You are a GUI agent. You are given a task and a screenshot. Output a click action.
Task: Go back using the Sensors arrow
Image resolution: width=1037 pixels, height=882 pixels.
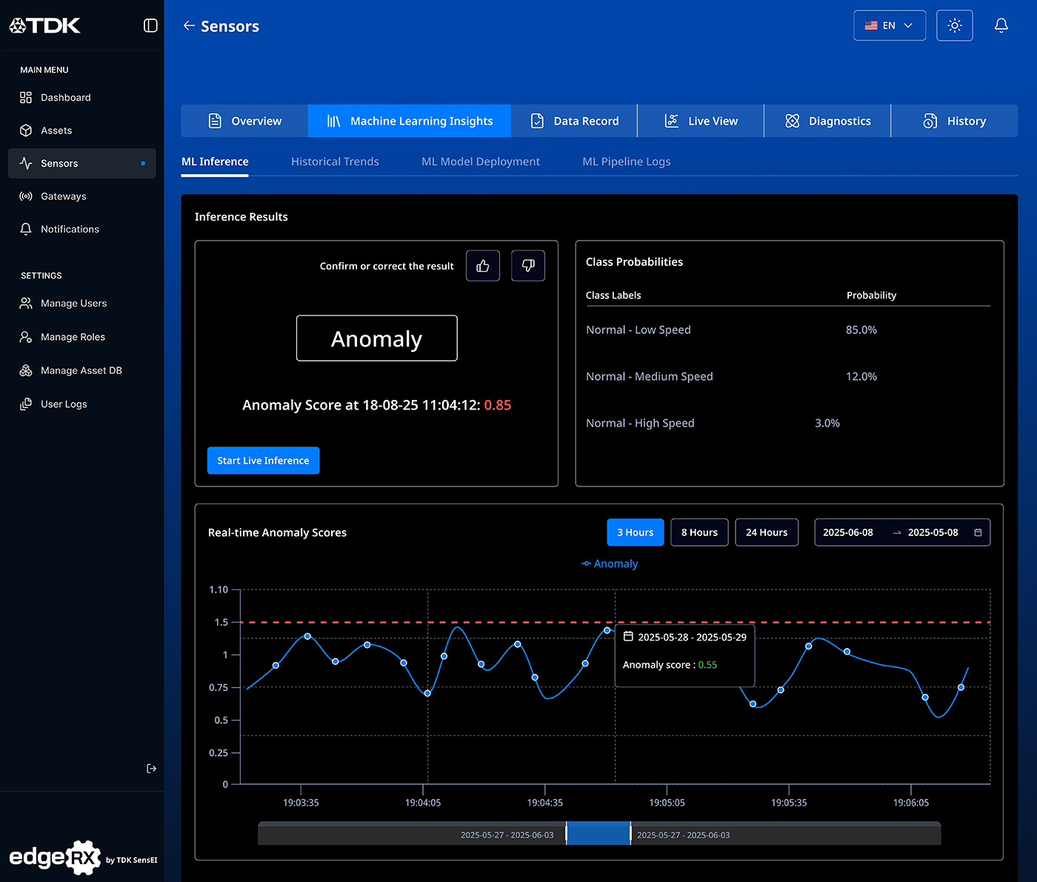coord(189,26)
